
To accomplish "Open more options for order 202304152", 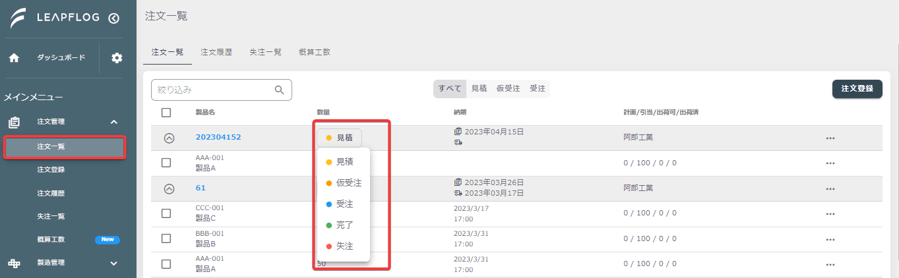I will [830, 138].
